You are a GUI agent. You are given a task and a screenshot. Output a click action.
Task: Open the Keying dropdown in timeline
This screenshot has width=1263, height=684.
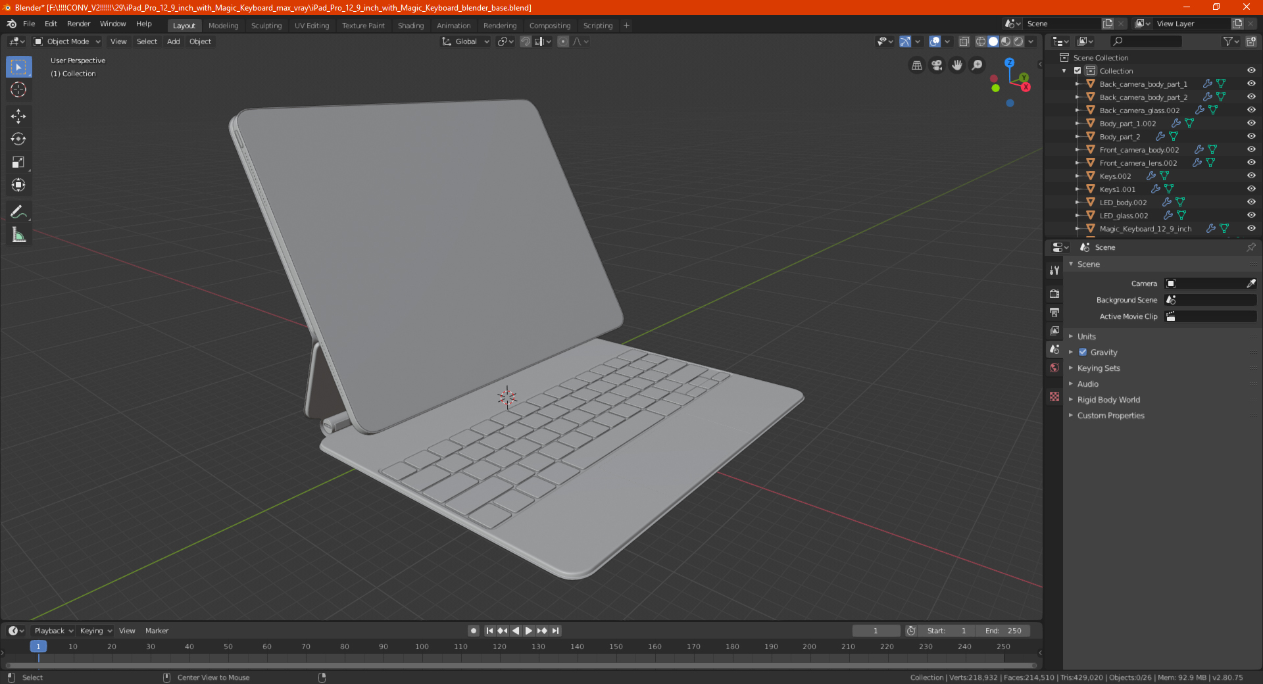point(96,631)
